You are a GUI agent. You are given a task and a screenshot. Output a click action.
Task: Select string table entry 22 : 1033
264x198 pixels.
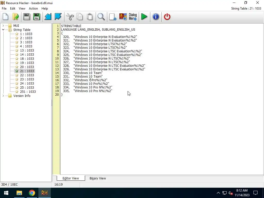(27, 75)
